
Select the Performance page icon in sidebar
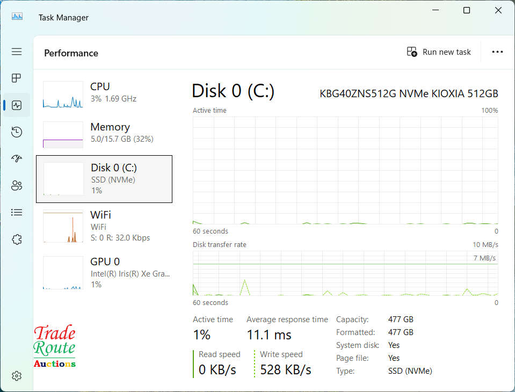(17, 105)
